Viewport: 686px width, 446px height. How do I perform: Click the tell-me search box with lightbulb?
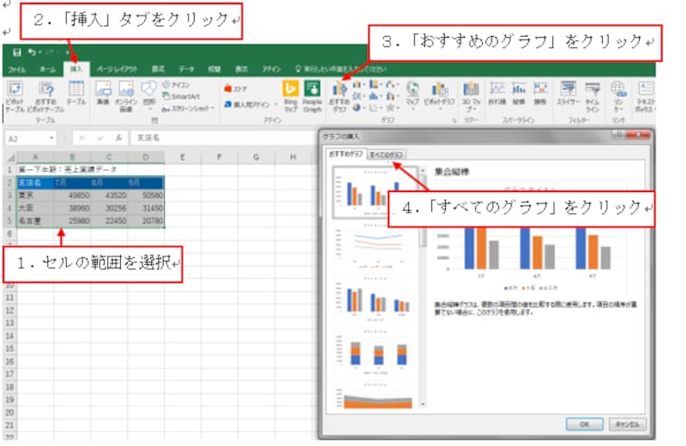341,69
